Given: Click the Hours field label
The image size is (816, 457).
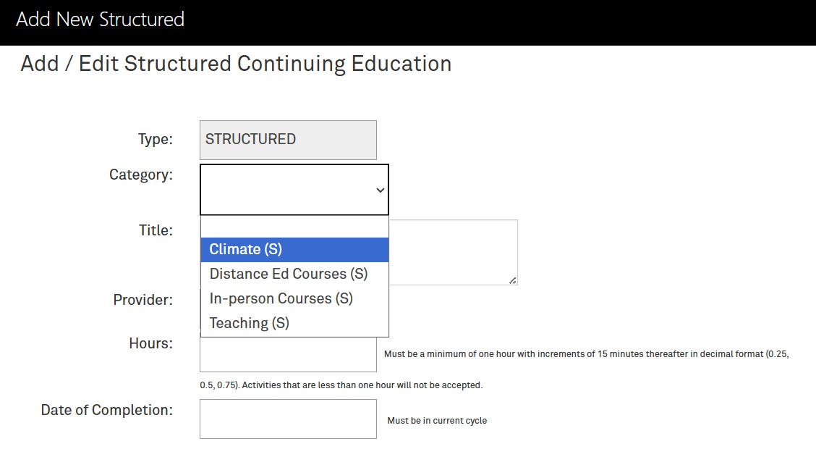Looking at the screenshot, I should click(x=151, y=343).
